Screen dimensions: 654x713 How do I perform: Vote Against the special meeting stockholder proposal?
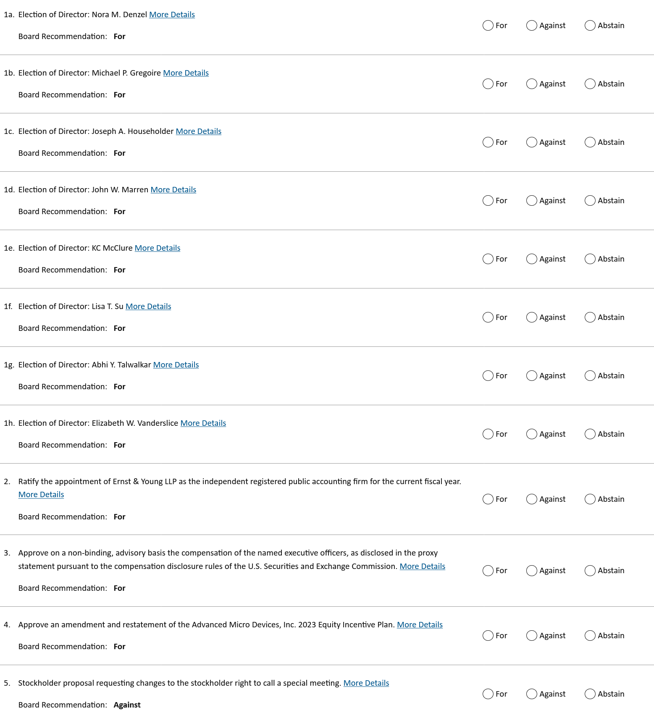531,694
